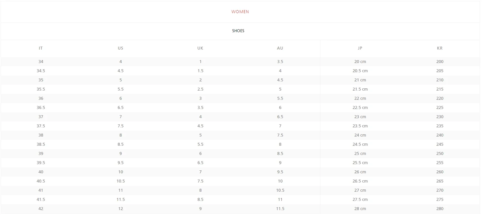Select UK size 6.5 cell

[x=200, y=163]
